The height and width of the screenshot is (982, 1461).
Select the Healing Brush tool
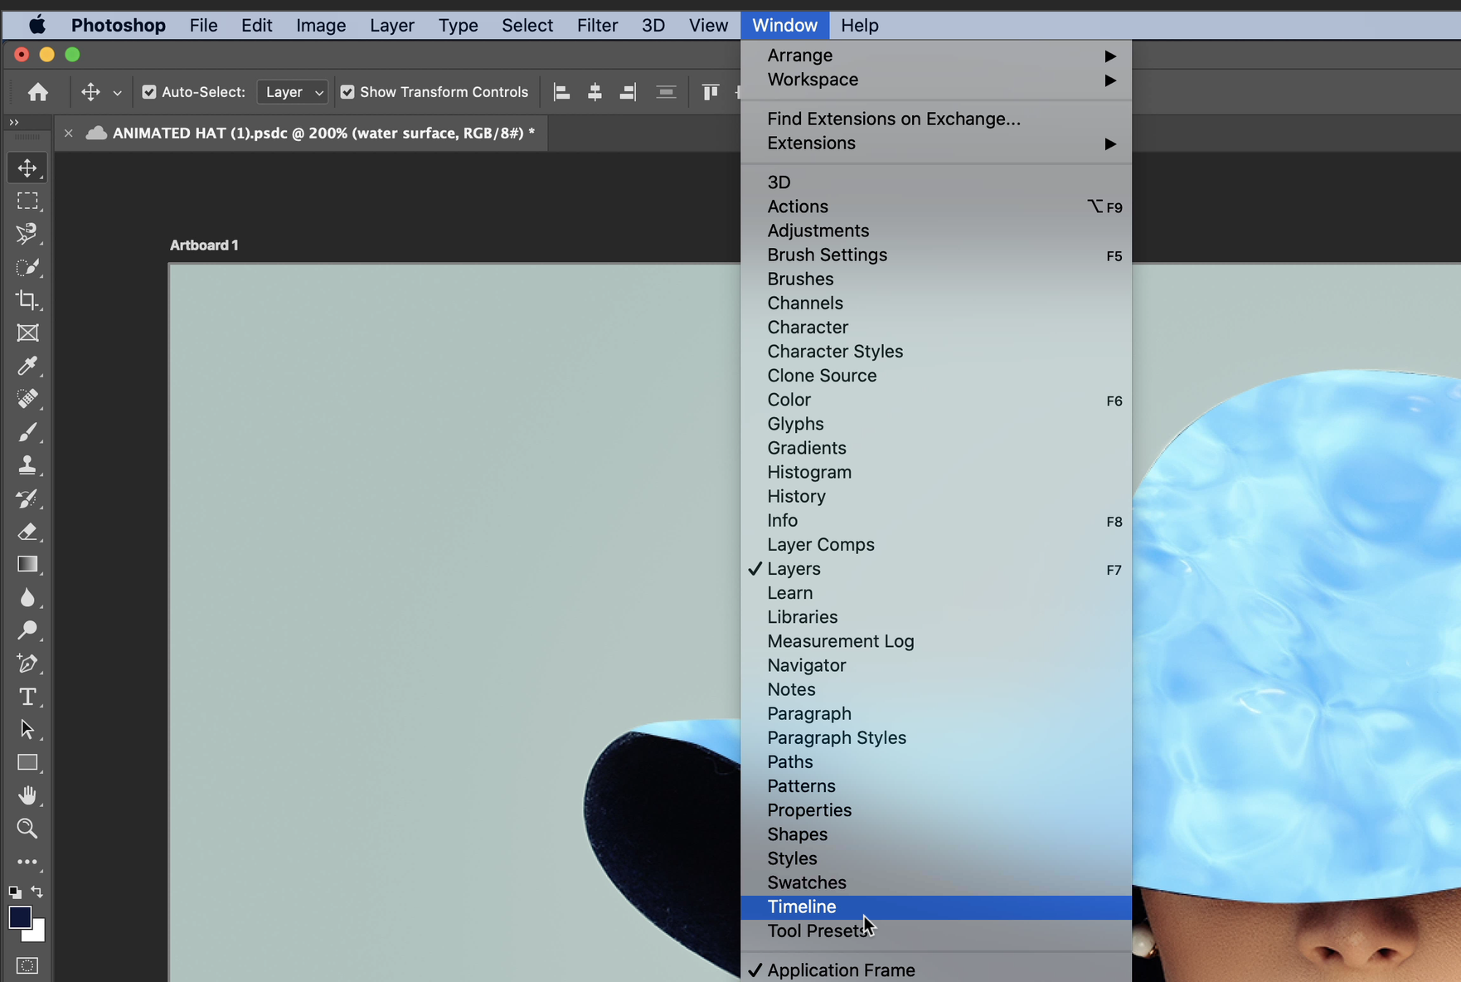click(x=27, y=399)
